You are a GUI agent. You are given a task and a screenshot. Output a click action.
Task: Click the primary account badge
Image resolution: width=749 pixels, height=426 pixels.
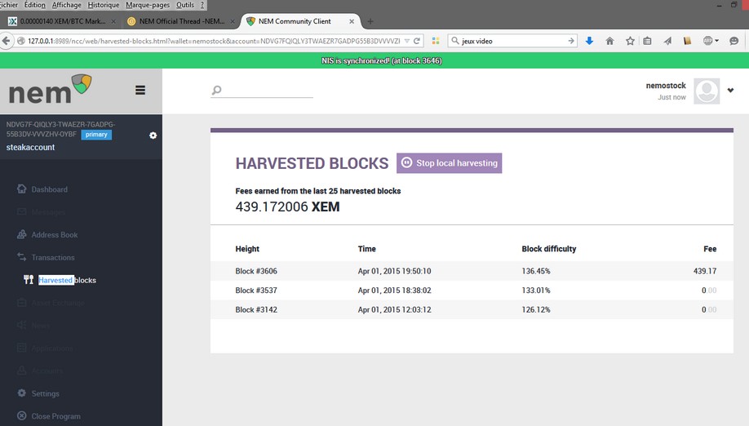[x=96, y=135]
